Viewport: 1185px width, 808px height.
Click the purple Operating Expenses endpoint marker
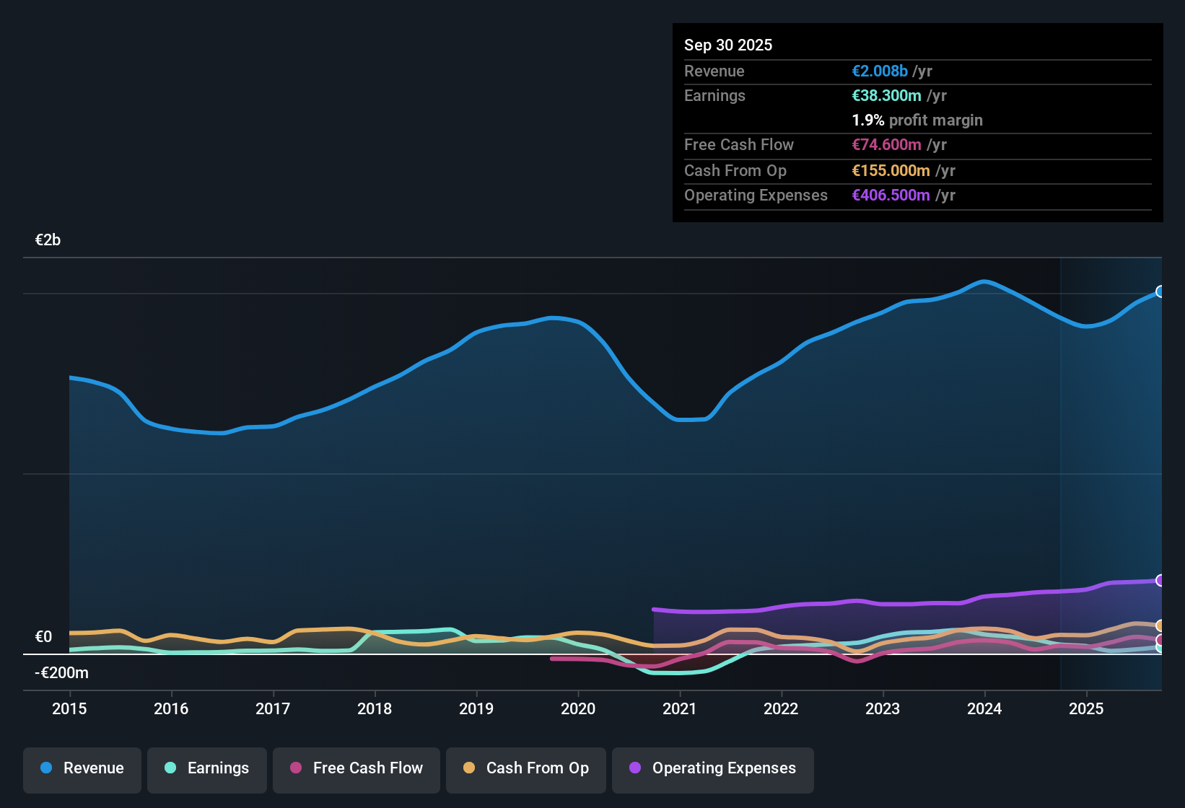[1160, 581]
